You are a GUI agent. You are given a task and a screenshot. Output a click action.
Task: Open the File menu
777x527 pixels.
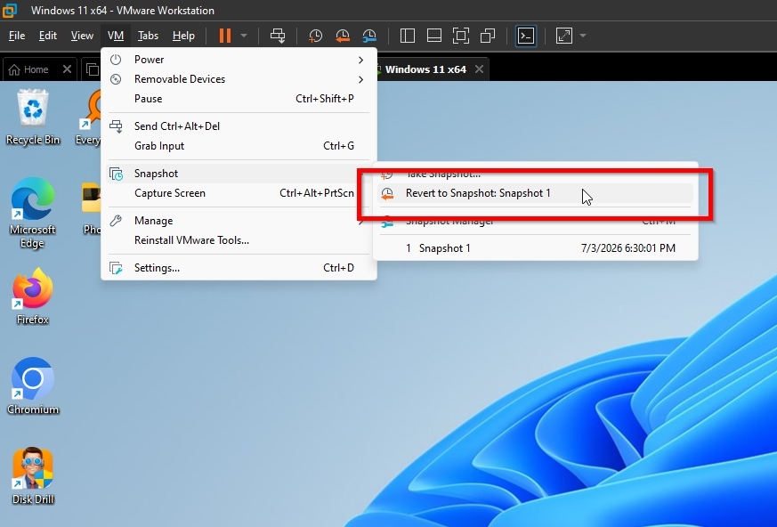17,36
